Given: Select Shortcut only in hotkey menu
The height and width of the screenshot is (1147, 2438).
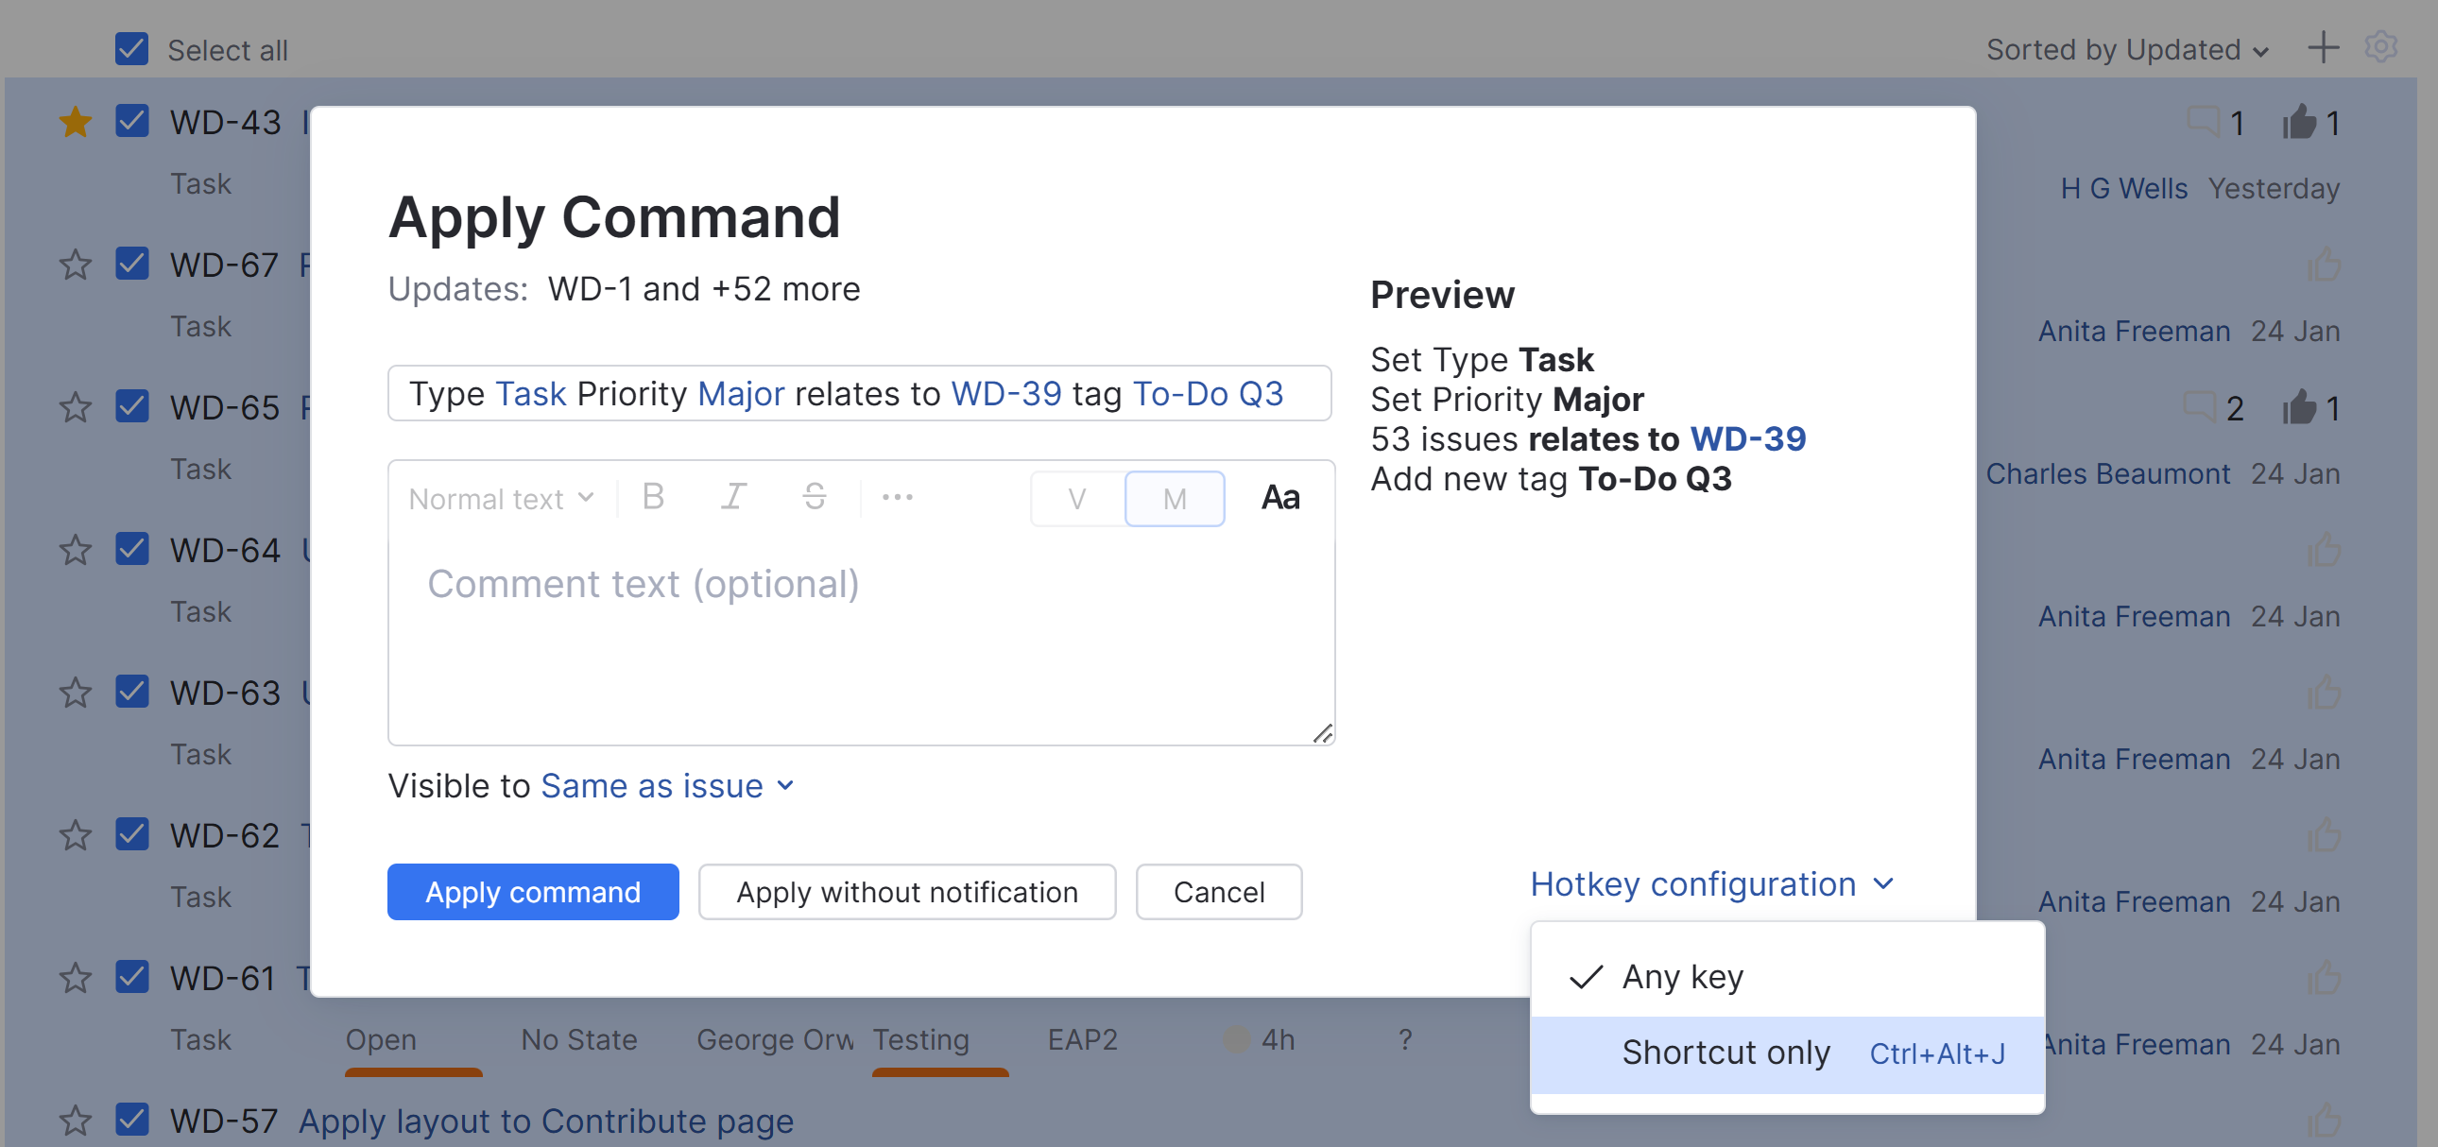Looking at the screenshot, I should (x=1726, y=1053).
